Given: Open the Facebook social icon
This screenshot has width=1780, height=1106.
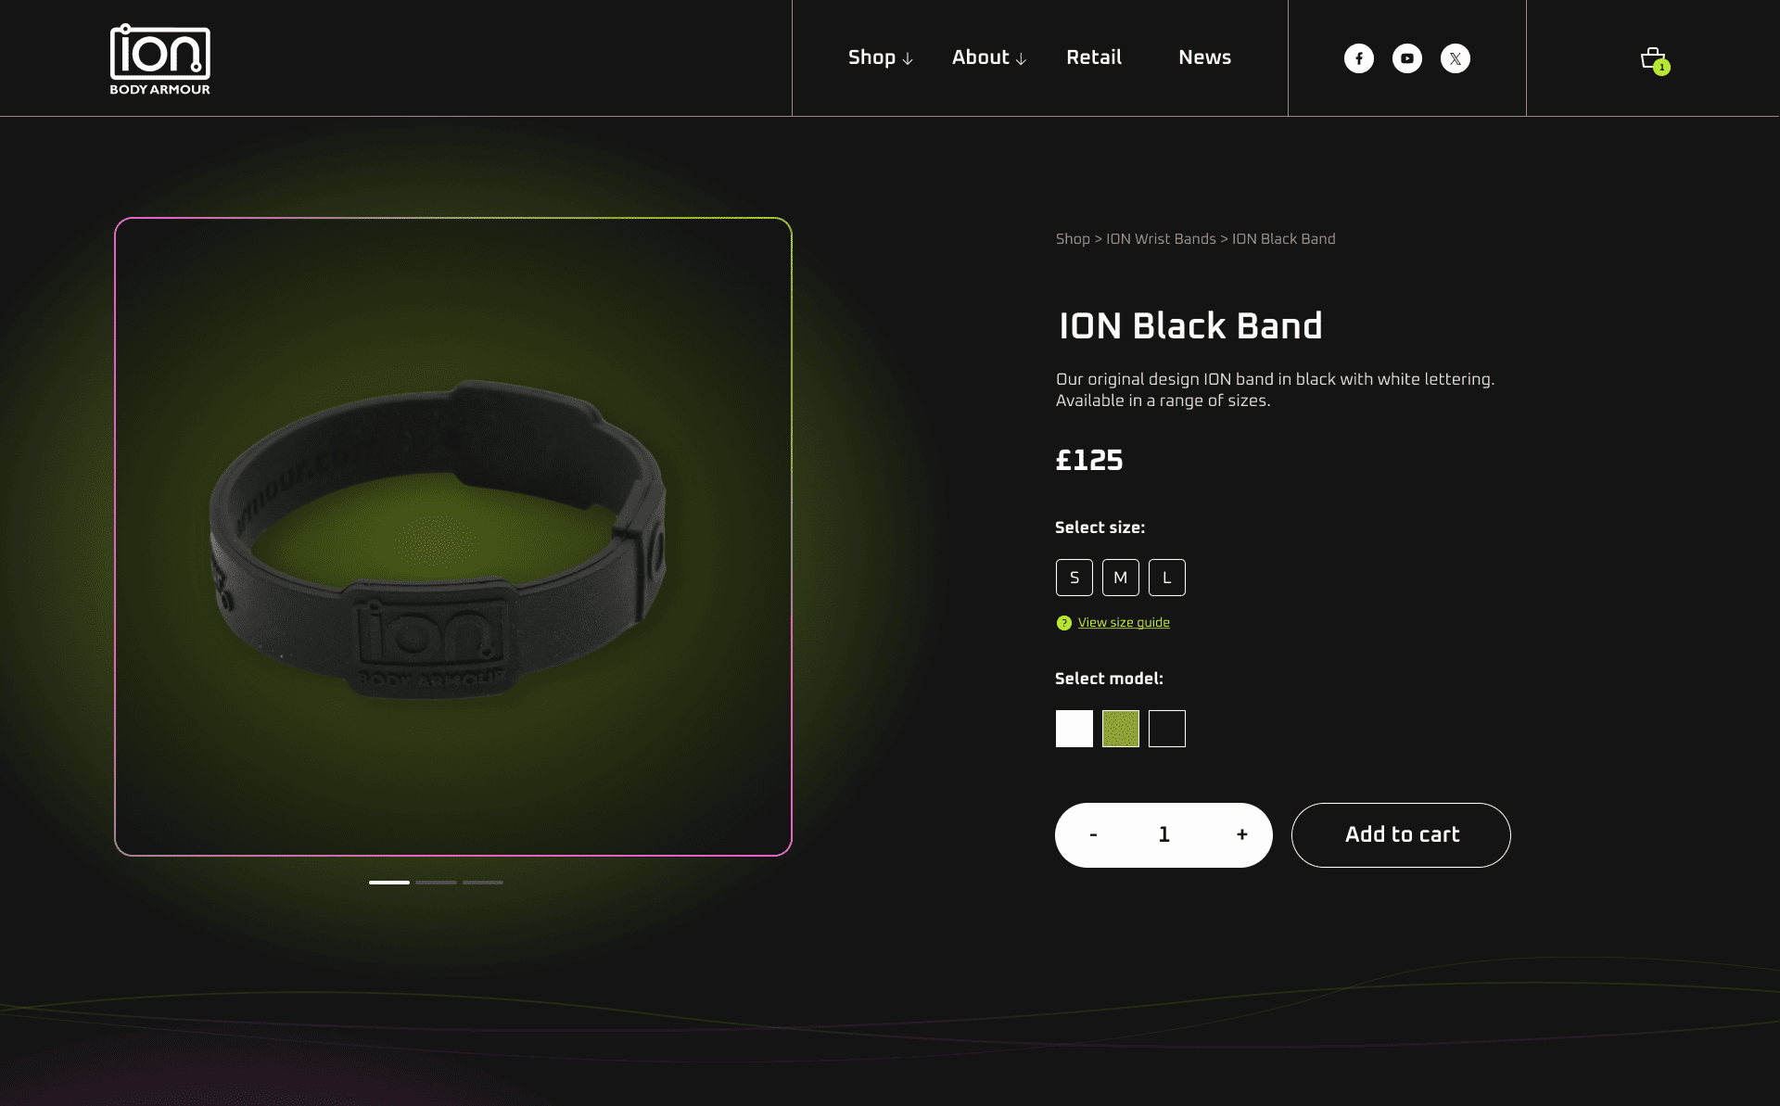Looking at the screenshot, I should [x=1359, y=58].
